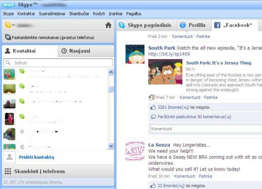Open the Profilis tab
This screenshot has height=189, width=262.
pyautogui.click(x=194, y=25)
